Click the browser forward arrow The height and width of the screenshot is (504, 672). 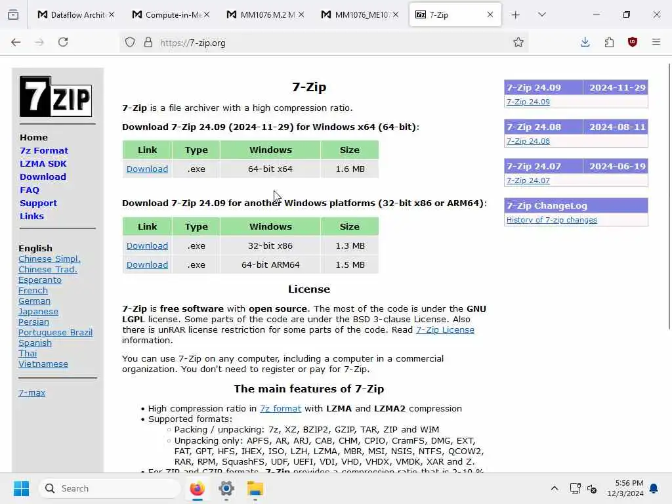point(39,42)
